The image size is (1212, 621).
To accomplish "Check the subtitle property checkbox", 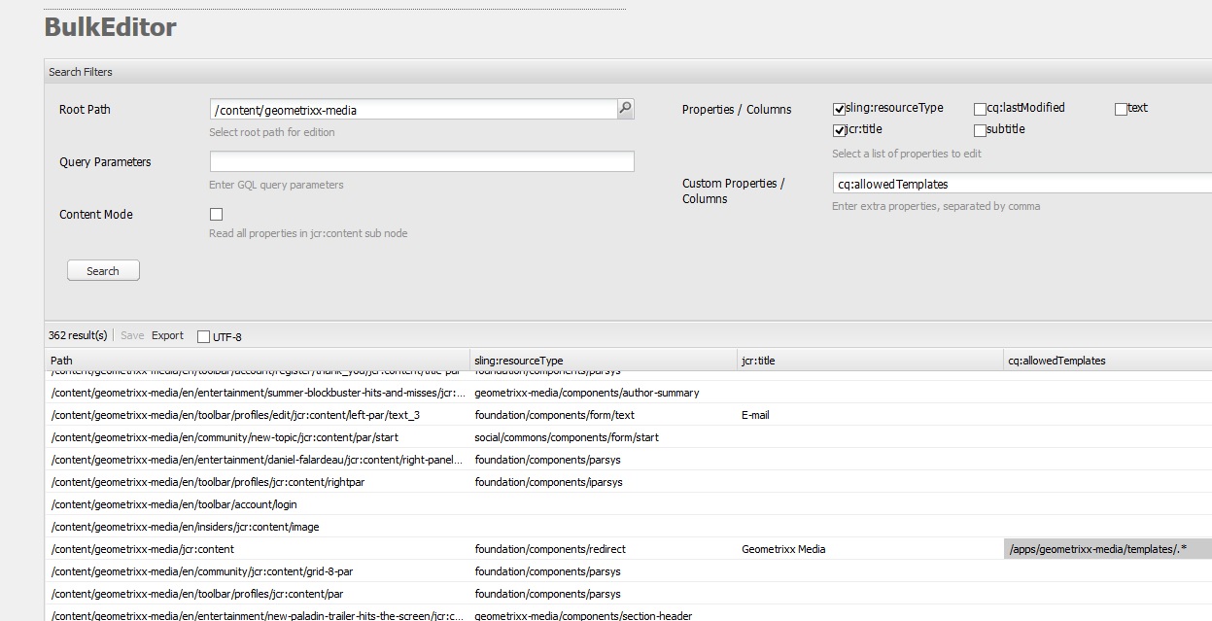I will (980, 130).
